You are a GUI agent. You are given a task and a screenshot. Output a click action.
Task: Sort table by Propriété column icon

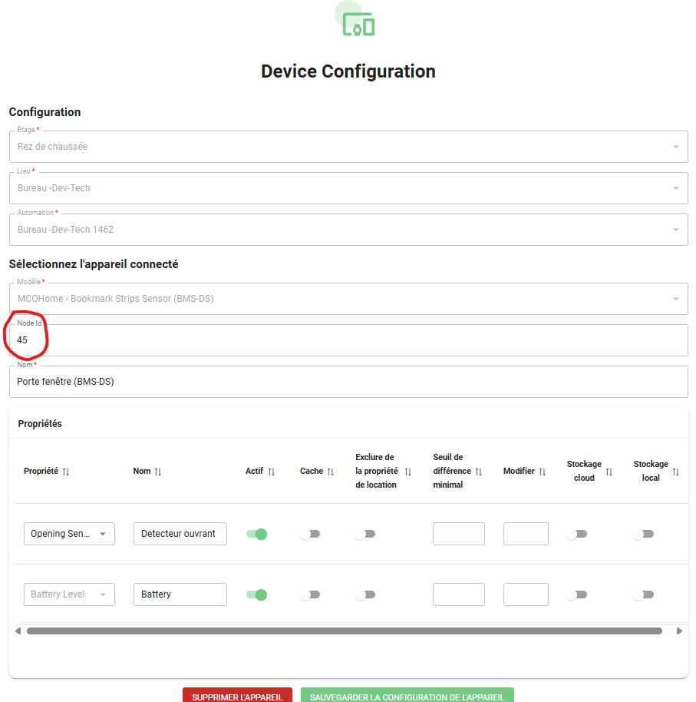tap(66, 472)
